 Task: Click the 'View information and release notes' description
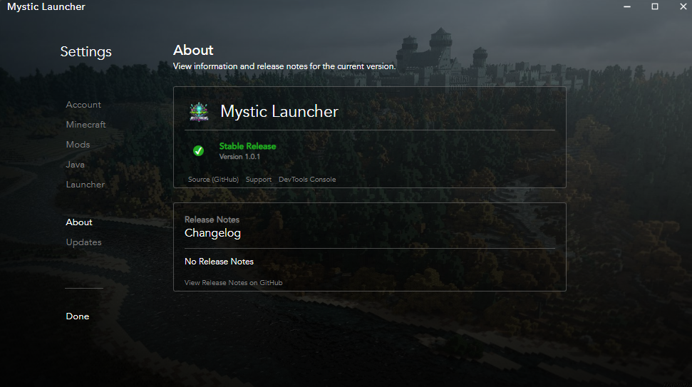[284, 66]
